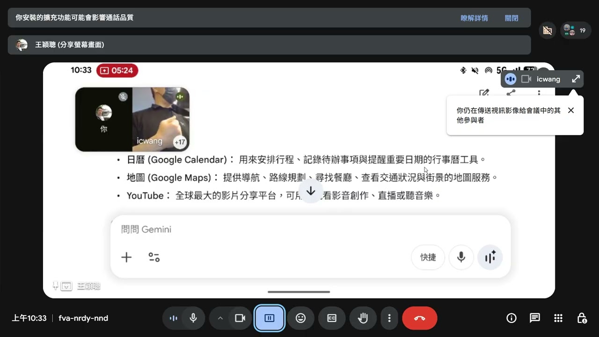Open more options three-dot menu in call bar
Viewport: 599px width, 337px height.
389,318
